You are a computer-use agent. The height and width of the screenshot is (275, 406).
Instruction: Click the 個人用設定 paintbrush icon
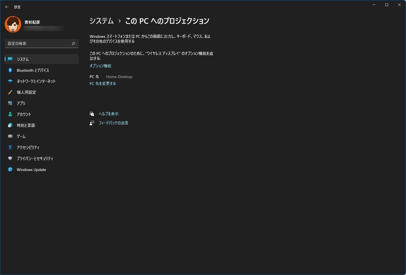[10, 92]
